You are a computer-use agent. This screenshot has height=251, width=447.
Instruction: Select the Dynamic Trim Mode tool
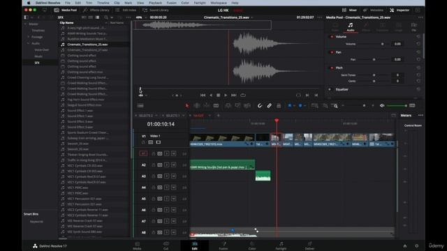click(207, 105)
